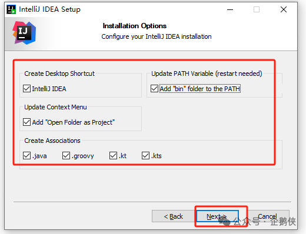Click the Next button to continue
This screenshot has width=306, height=234.
coord(217,216)
